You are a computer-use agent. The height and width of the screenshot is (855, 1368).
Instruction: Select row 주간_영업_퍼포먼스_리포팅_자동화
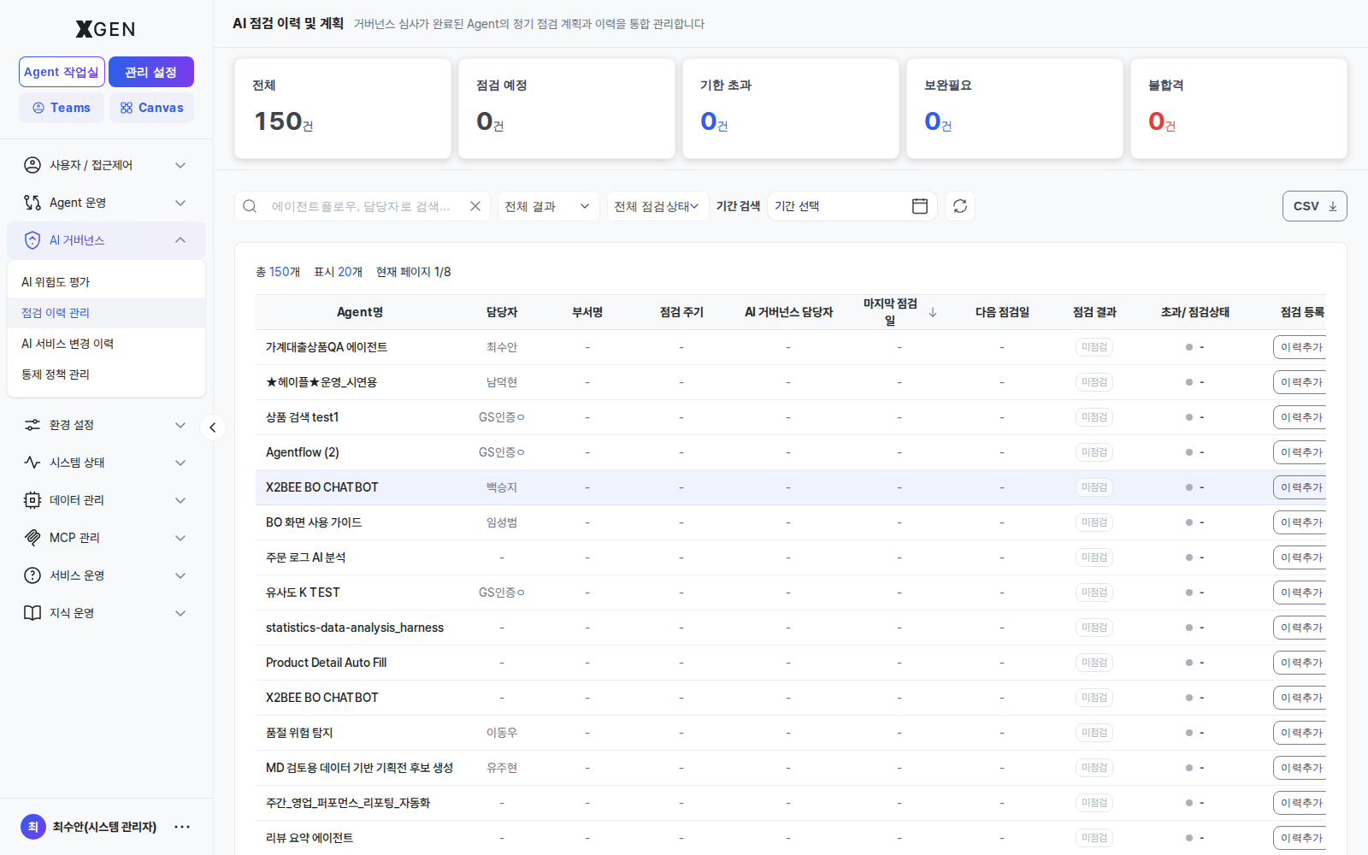(x=791, y=803)
